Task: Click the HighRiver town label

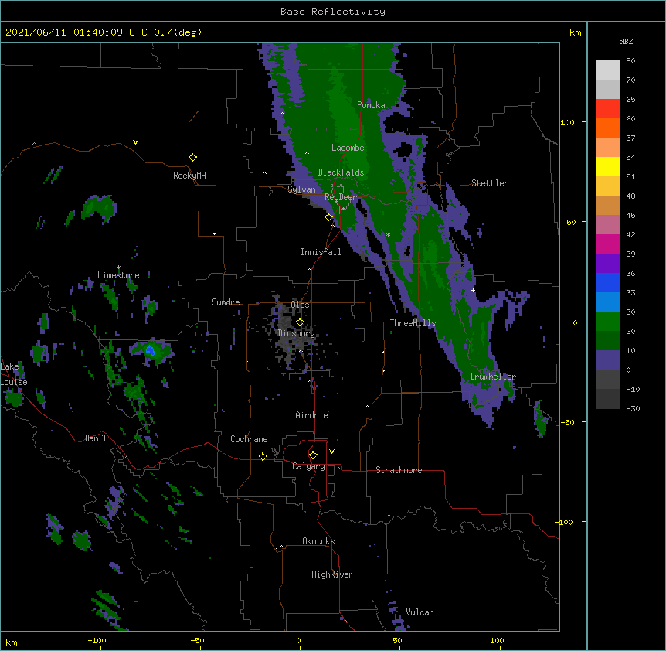Action: tap(332, 574)
